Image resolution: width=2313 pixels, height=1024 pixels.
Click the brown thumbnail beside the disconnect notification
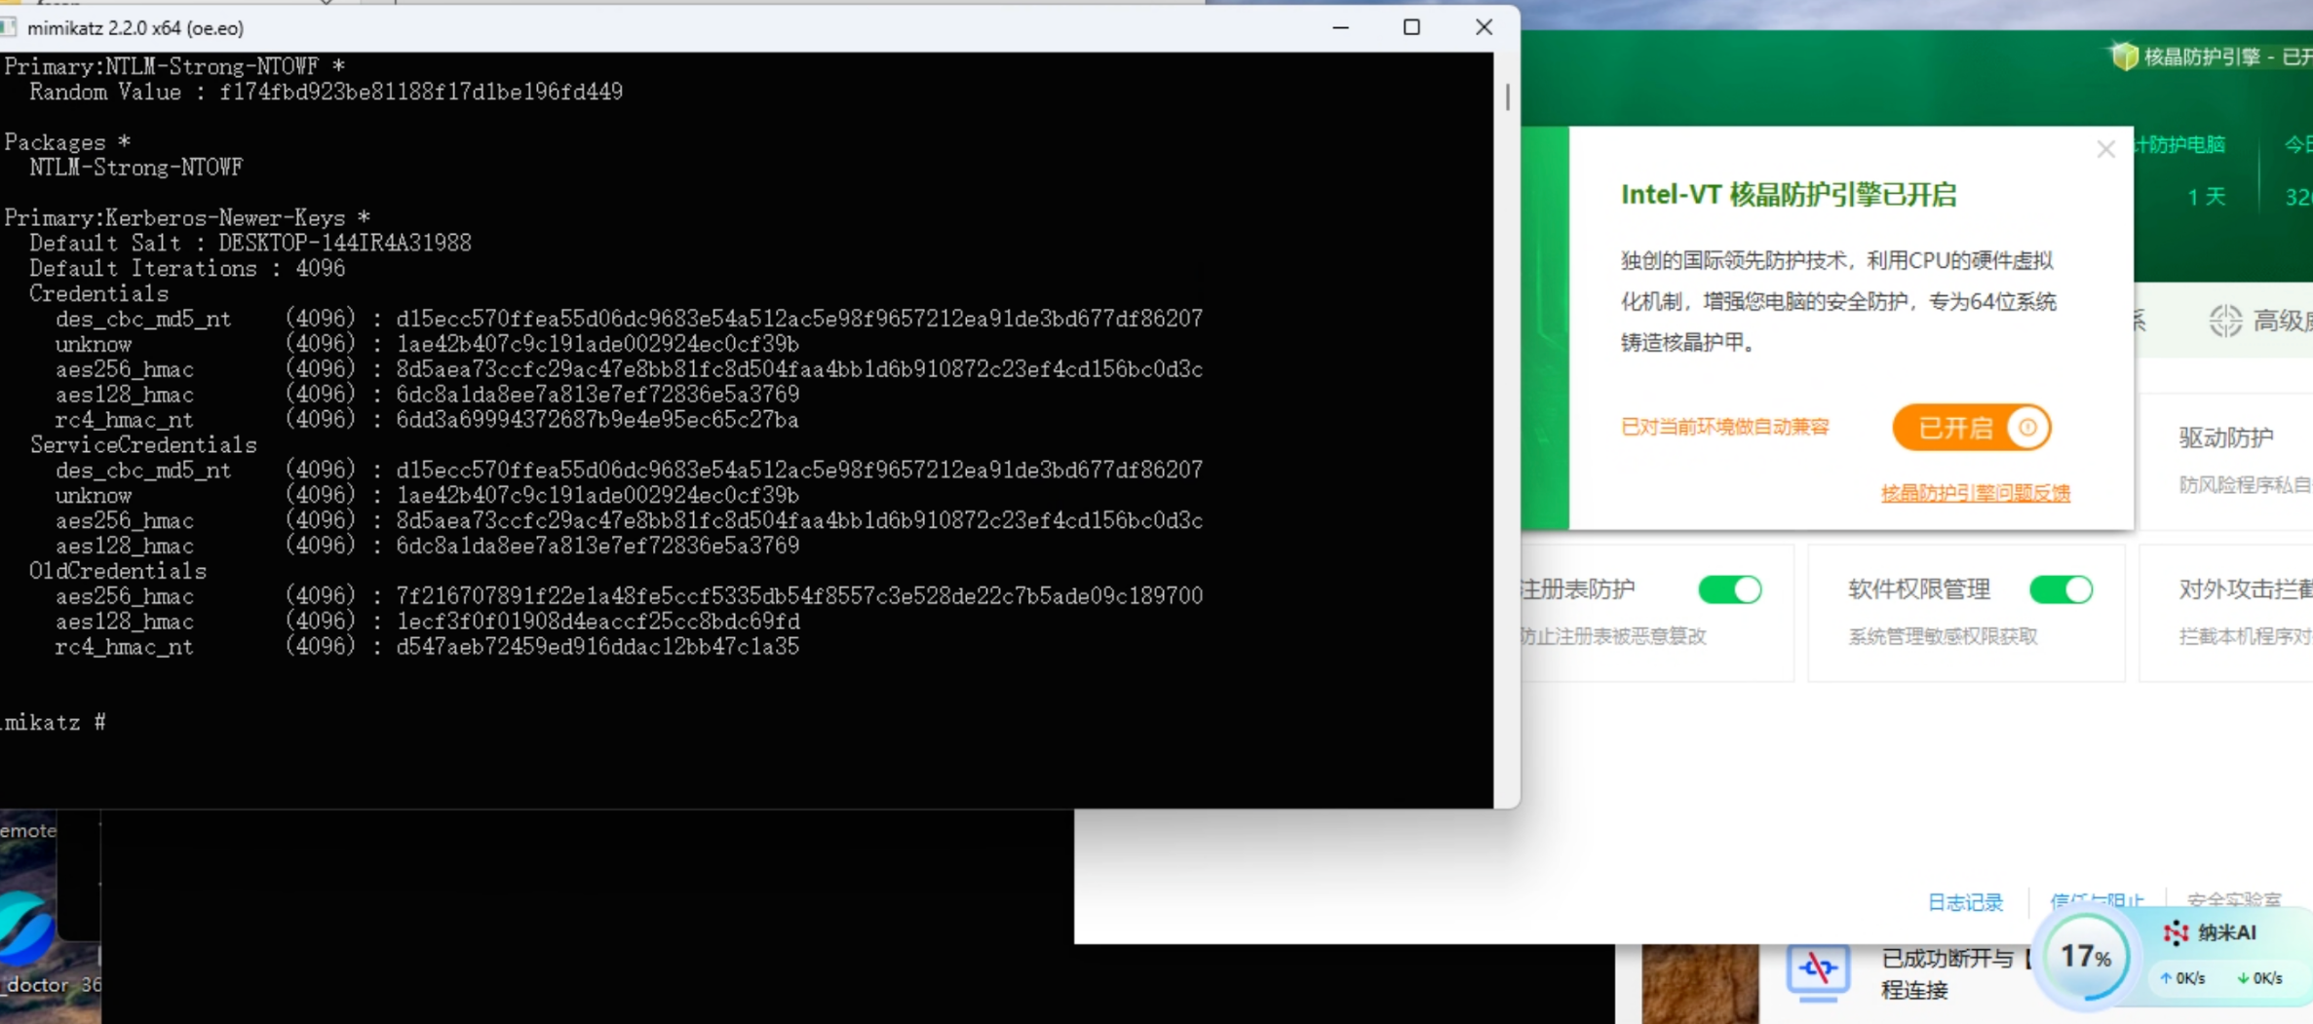click(1700, 983)
